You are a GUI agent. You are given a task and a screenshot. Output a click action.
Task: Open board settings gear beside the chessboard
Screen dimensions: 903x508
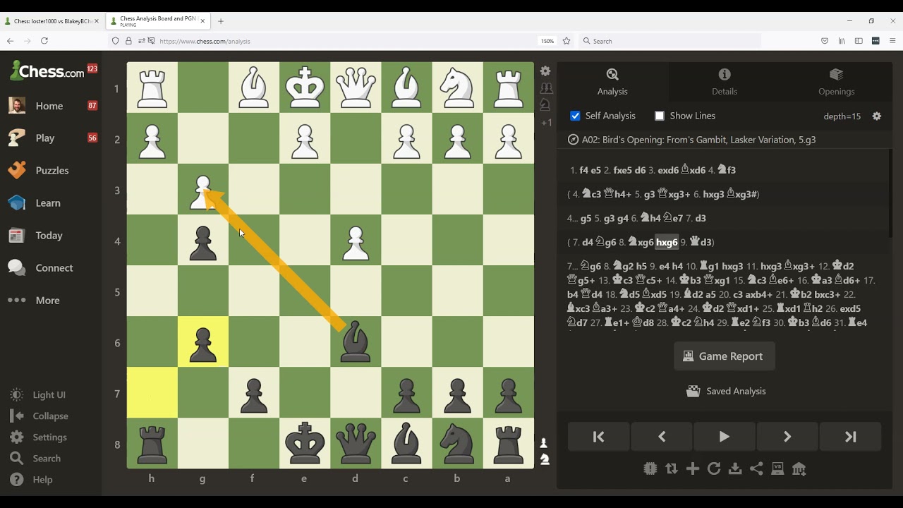pos(545,71)
